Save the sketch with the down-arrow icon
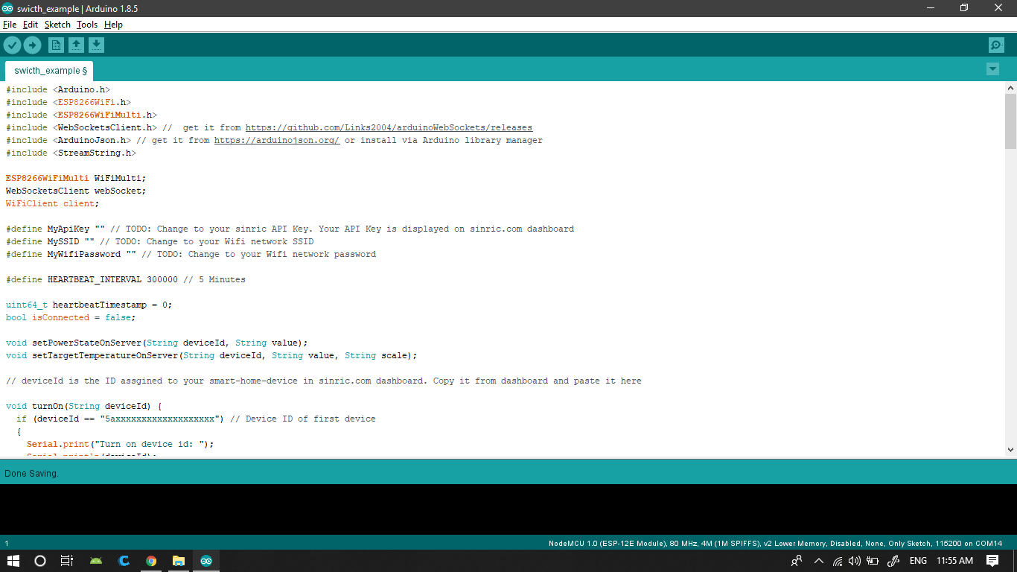The height and width of the screenshot is (572, 1017). 96,45
